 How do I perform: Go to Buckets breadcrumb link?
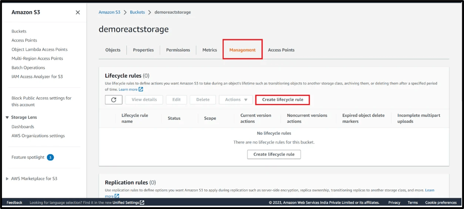click(137, 12)
